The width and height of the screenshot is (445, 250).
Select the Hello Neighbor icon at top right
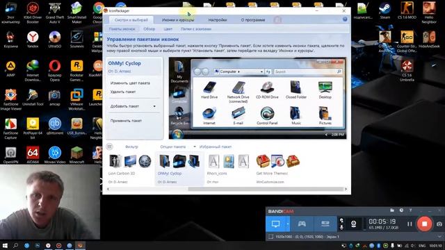click(429, 12)
